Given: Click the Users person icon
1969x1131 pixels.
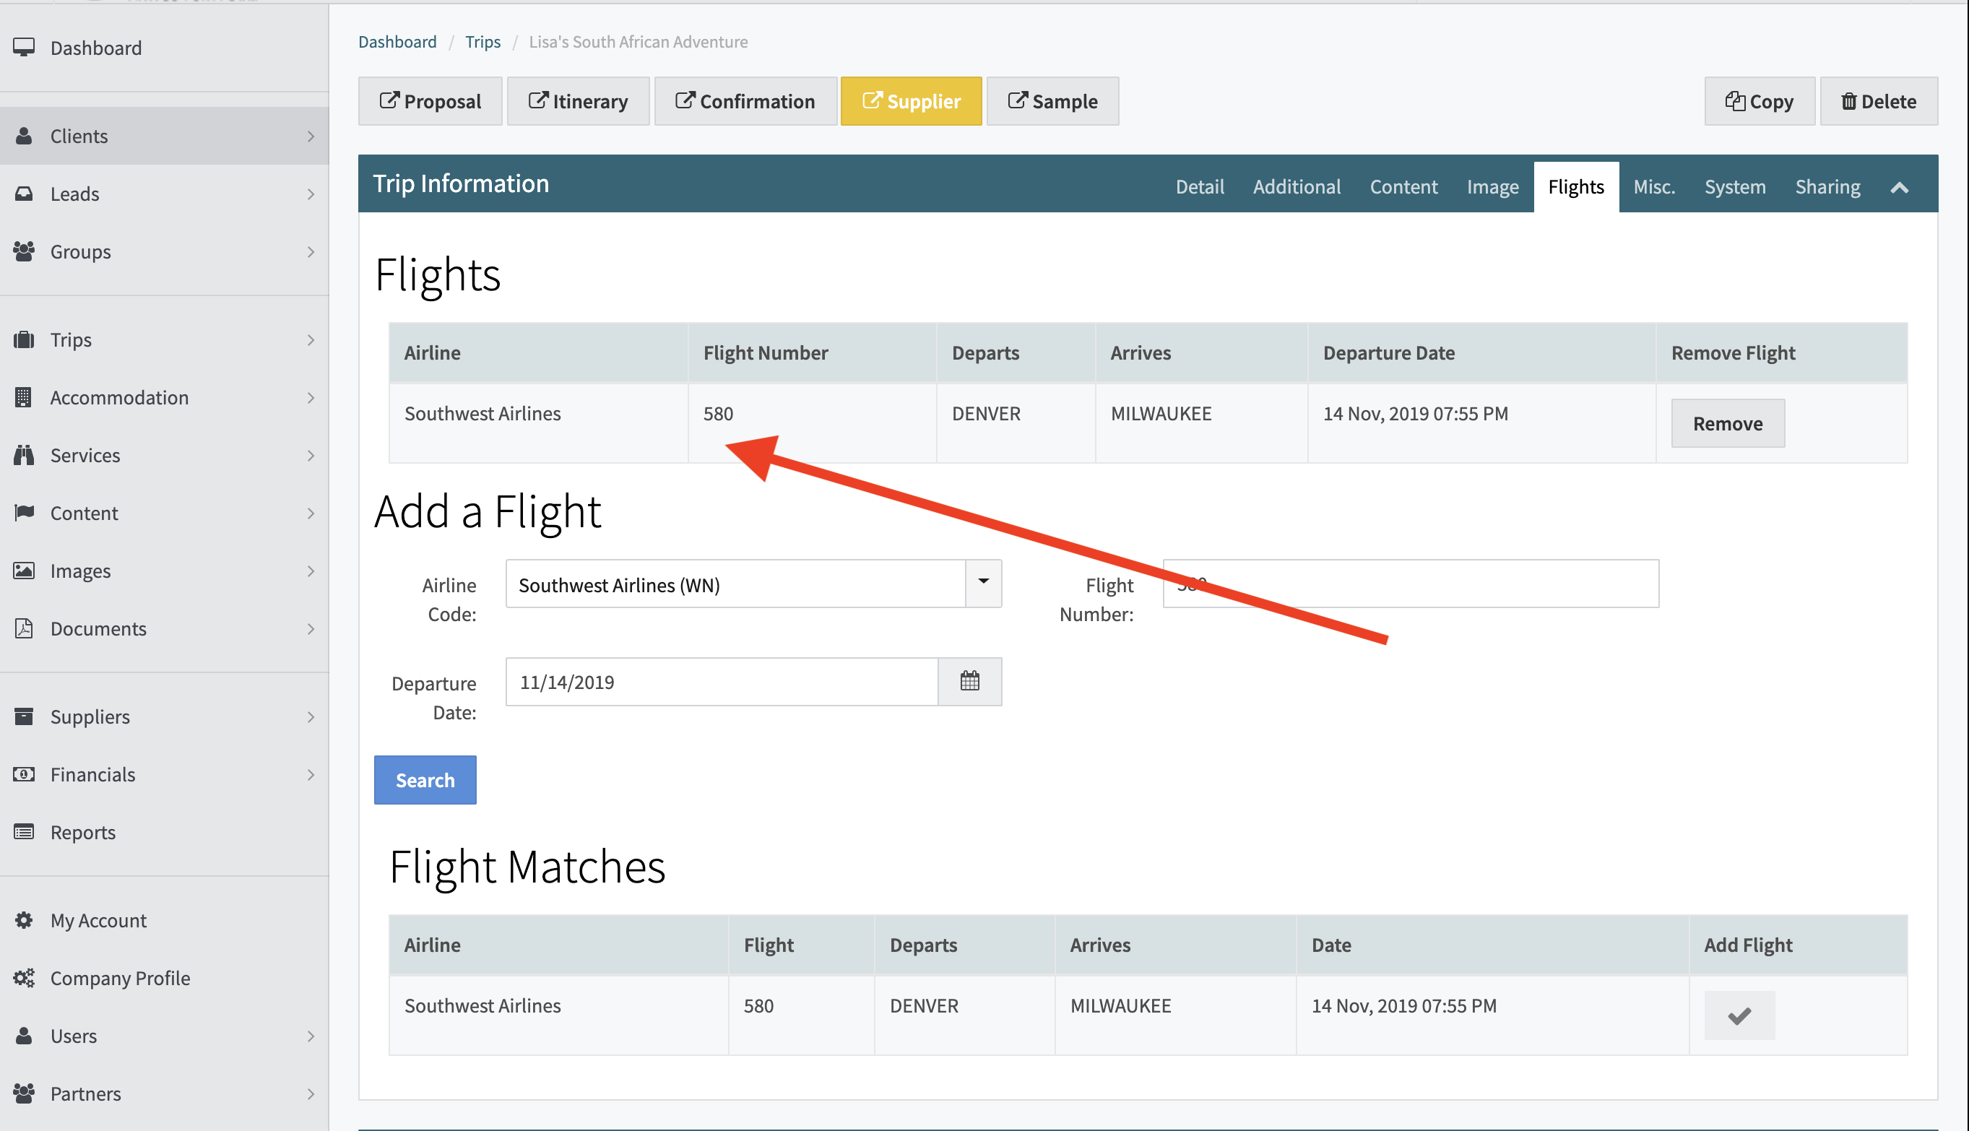Looking at the screenshot, I should [x=24, y=1036].
